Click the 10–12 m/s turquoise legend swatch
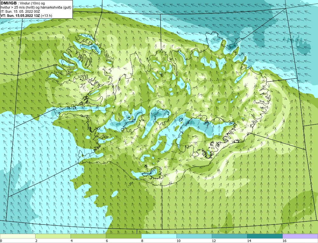 [194, 236]
